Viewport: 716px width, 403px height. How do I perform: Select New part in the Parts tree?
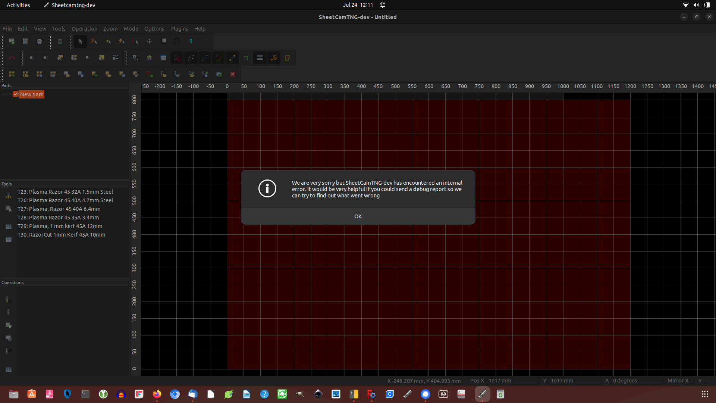(x=31, y=94)
